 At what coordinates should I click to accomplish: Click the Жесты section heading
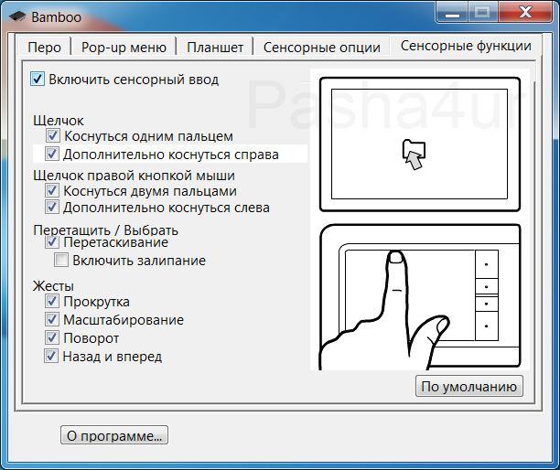pos(54,286)
